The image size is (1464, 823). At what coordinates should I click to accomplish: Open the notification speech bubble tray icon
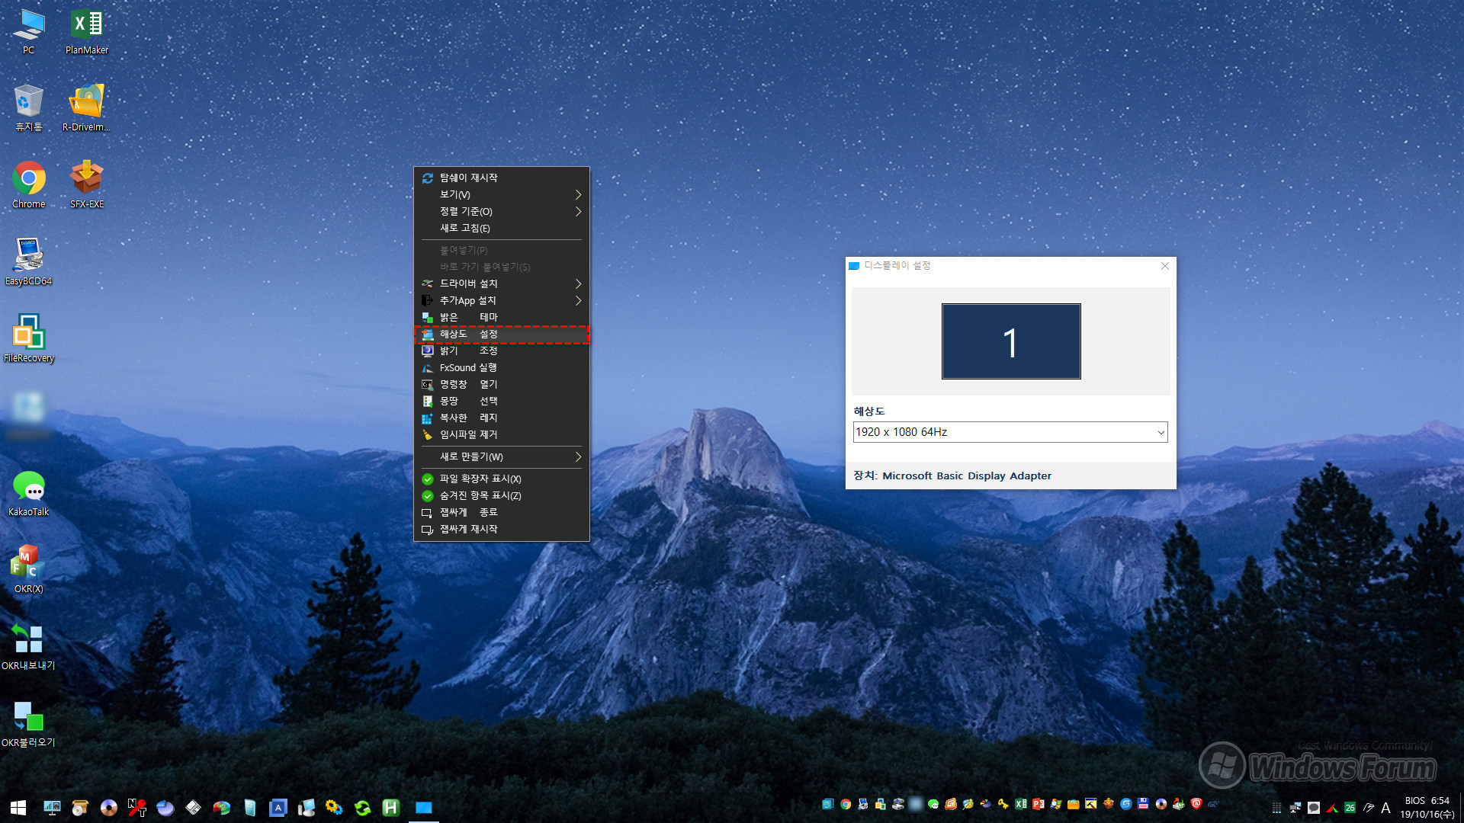tap(1314, 808)
